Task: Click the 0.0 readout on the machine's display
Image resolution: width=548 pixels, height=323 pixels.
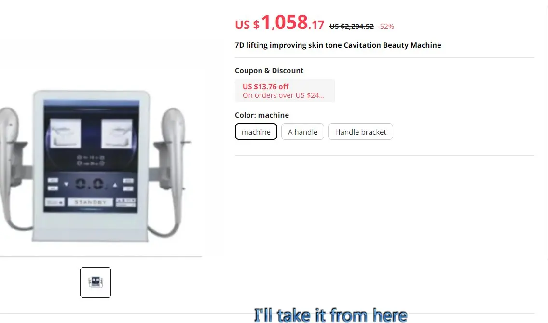Action: pos(90,184)
